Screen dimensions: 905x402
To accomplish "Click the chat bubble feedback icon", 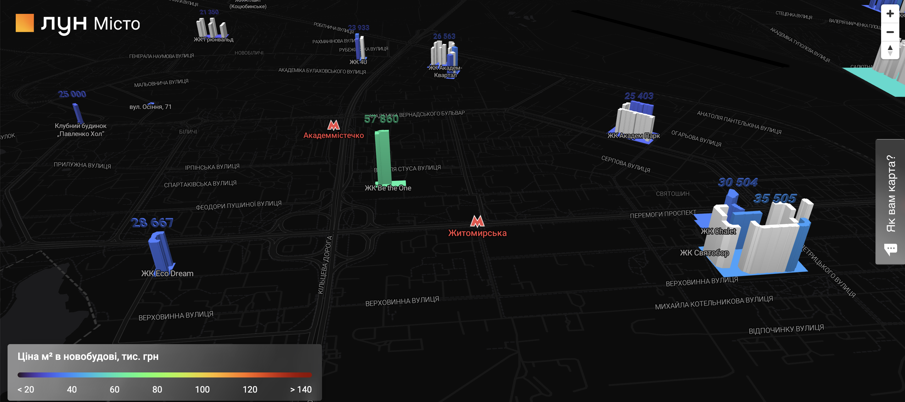I will [890, 249].
